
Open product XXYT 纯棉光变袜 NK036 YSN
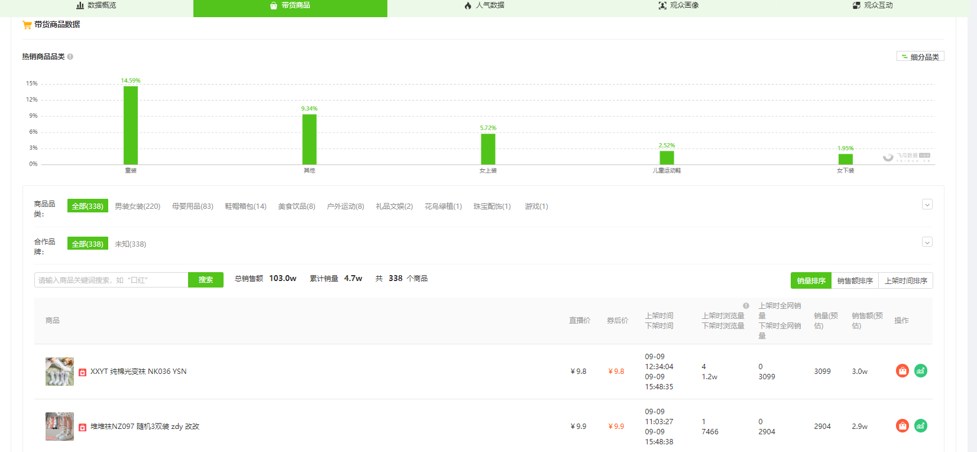138,372
